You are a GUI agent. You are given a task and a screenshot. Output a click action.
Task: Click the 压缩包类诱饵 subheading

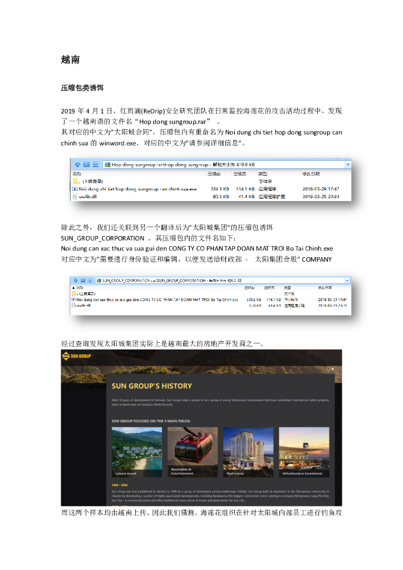(82, 87)
